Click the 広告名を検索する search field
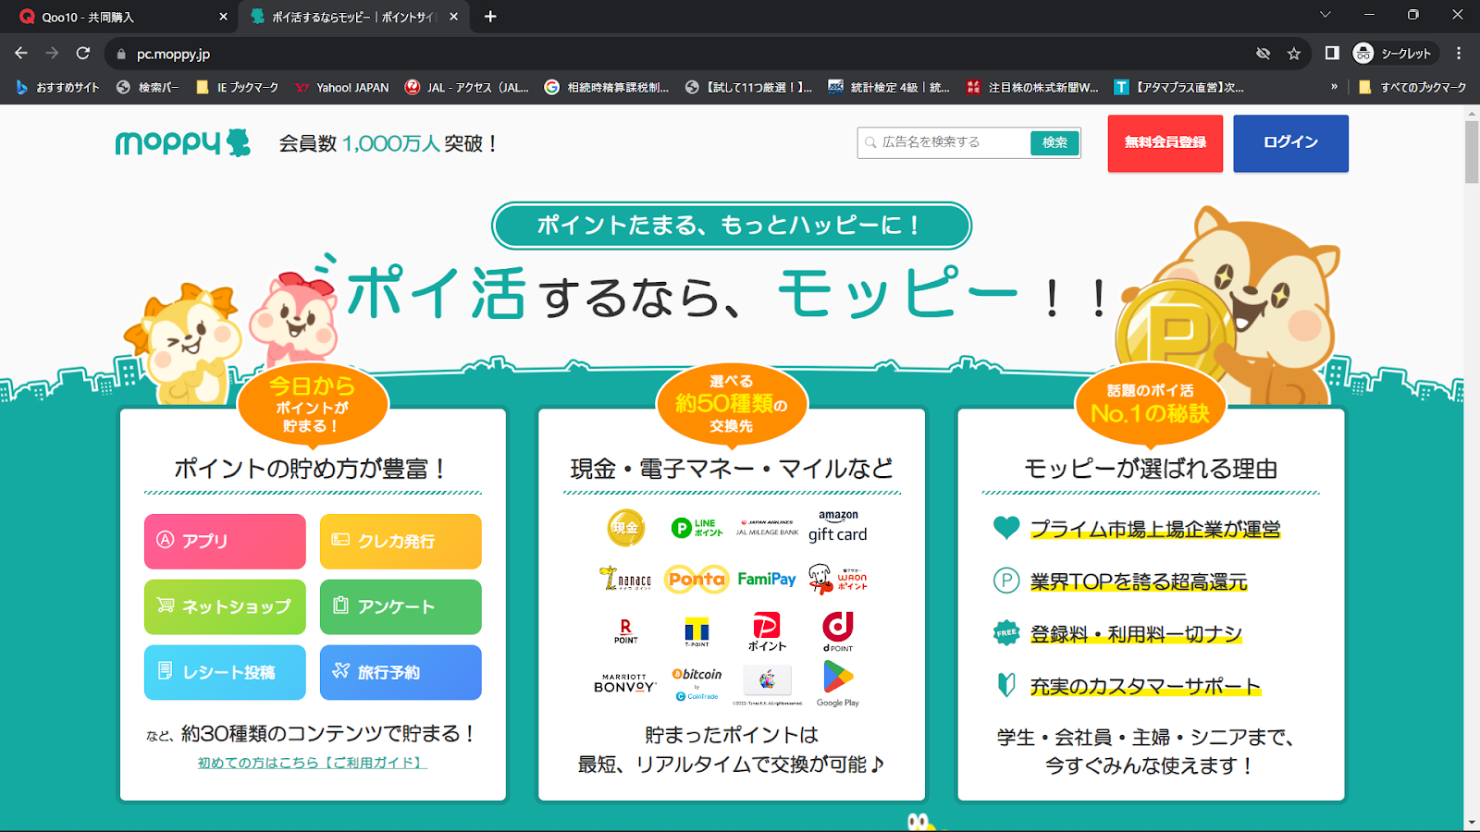The width and height of the screenshot is (1480, 832). click(x=945, y=142)
